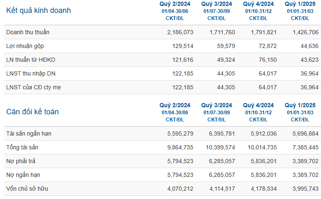Image resolution: width=321 pixels, height=199 pixels.
Task: Select Quý 2/2024 column header in Kết quả kinh doanh
Action: (x=175, y=4)
